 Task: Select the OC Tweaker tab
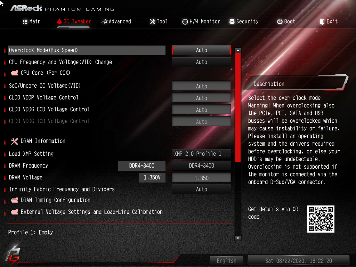[74, 22]
